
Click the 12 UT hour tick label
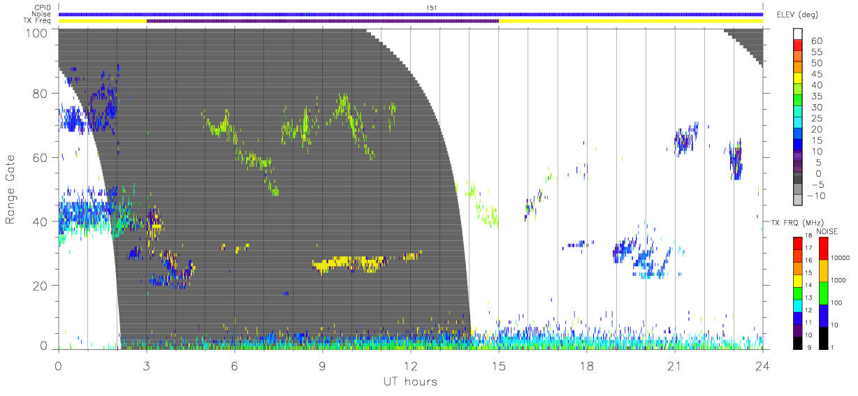(410, 365)
